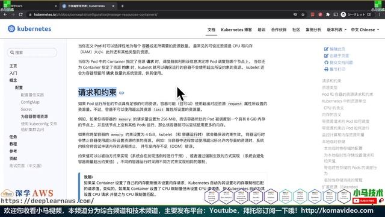
Task: Click the red extension icon left of the round one
Action: (x=312, y=14)
